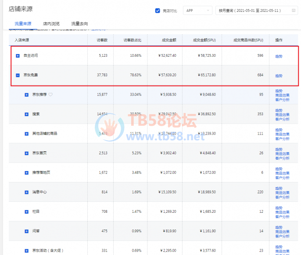Open 趋势 for the 京东首页 row
The height and width of the screenshot is (255, 301).
(279, 149)
